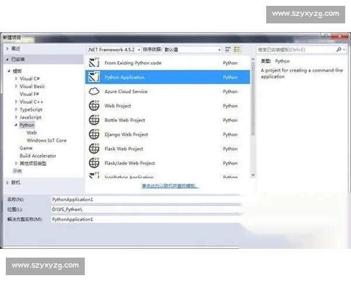Click the Web Project globe icon
351x281 pixels.
(x=94, y=105)
